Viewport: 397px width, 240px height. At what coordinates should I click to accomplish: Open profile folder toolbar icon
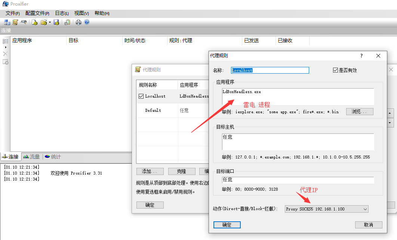[44, 22]
